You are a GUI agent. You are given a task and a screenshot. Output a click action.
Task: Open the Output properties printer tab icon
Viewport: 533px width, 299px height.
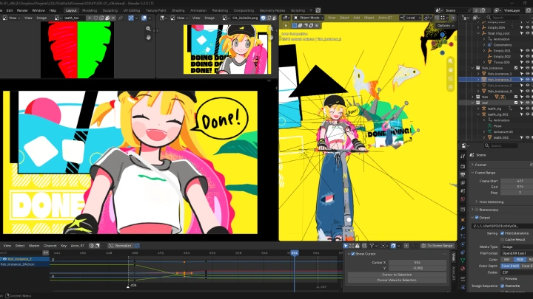(x=463, y=174)
